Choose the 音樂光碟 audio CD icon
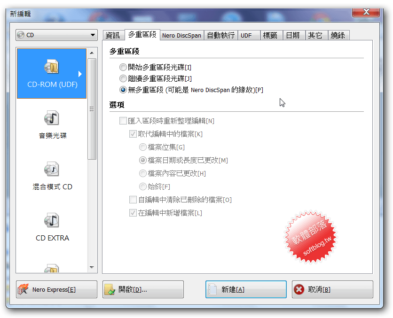393x318 pixels. pos(51,118)
